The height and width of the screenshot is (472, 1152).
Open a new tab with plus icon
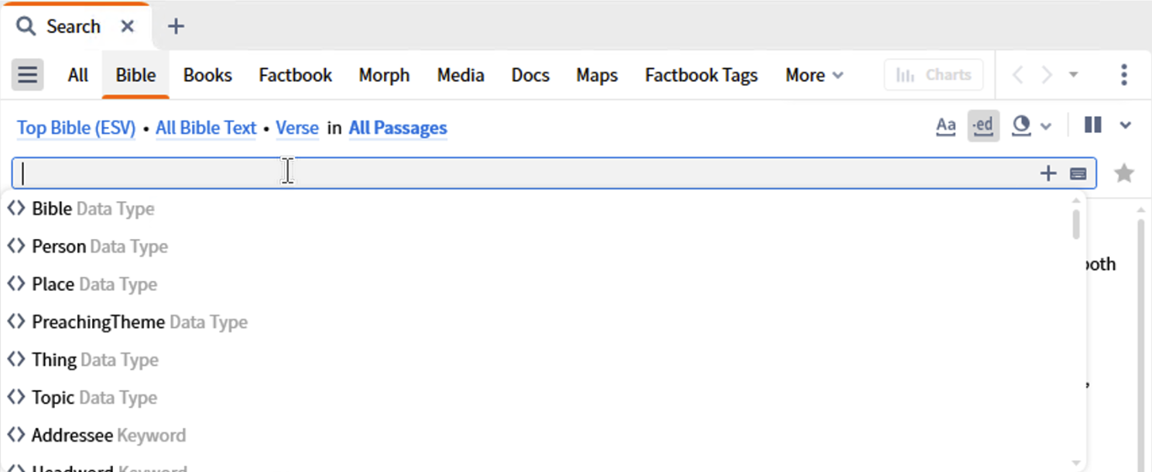pyautogui.click(x=176, y=26)
